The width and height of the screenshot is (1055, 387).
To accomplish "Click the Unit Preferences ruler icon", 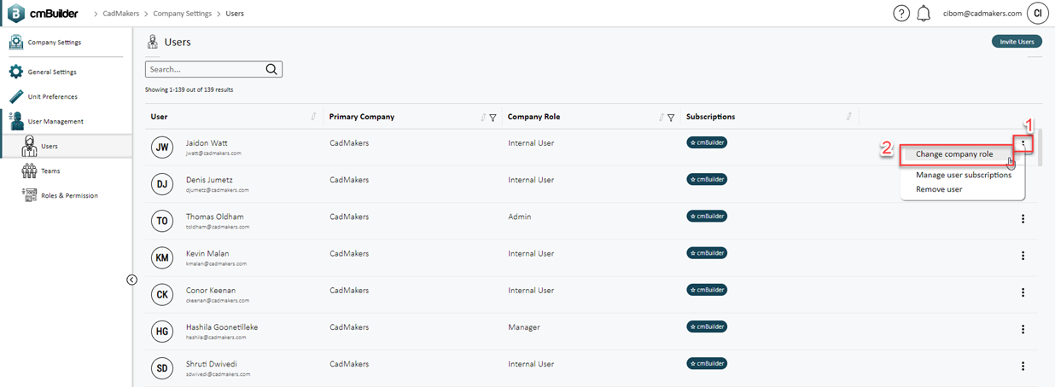I will (16, 96).
